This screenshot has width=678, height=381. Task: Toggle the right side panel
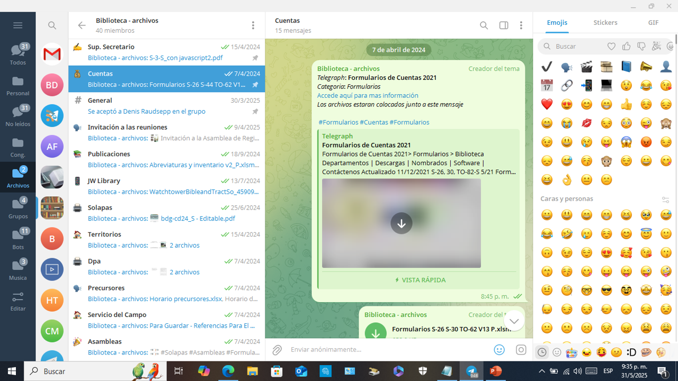(504, 25)
